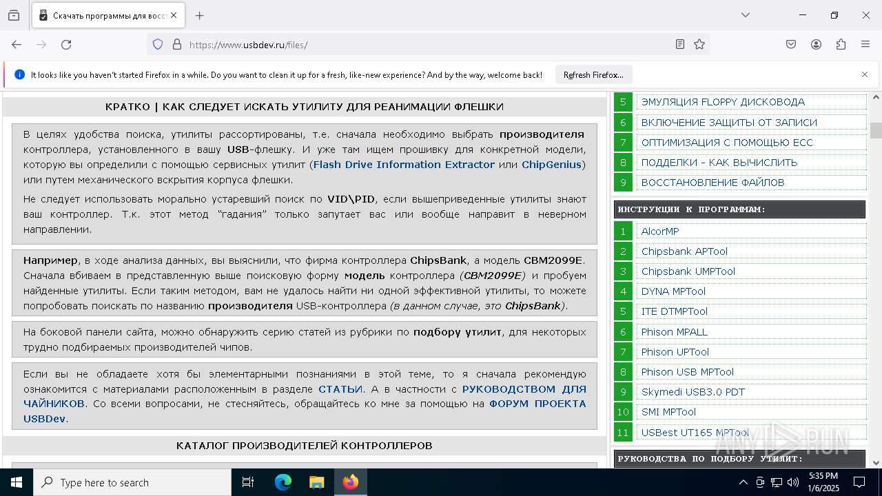Open DYNA MPTool instruction link
Image resolution: width=882 pixels, height=496 pixels.
673,291
